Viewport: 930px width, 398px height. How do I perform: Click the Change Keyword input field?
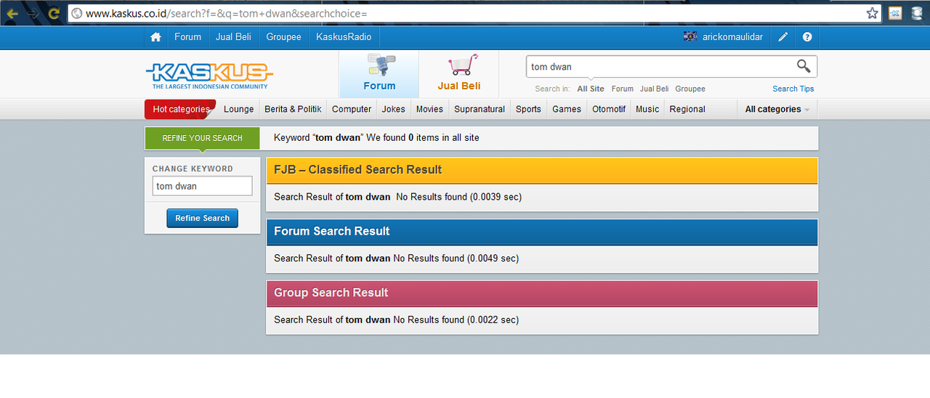click(x=202, y=186)
